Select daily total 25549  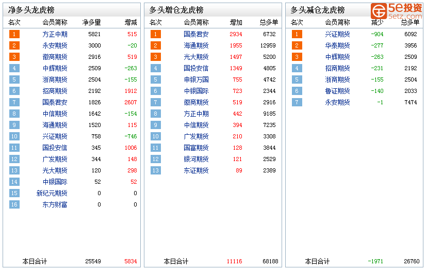93,262
